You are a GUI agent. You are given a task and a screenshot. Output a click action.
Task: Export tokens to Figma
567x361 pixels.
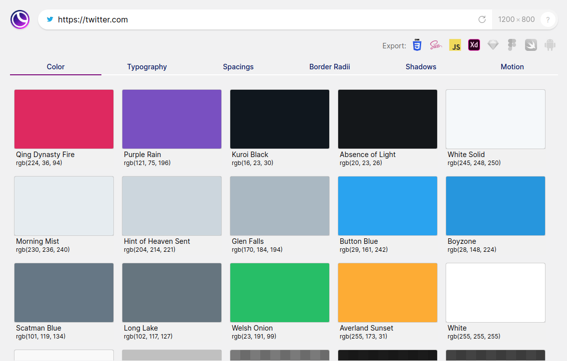pos(512,45)
